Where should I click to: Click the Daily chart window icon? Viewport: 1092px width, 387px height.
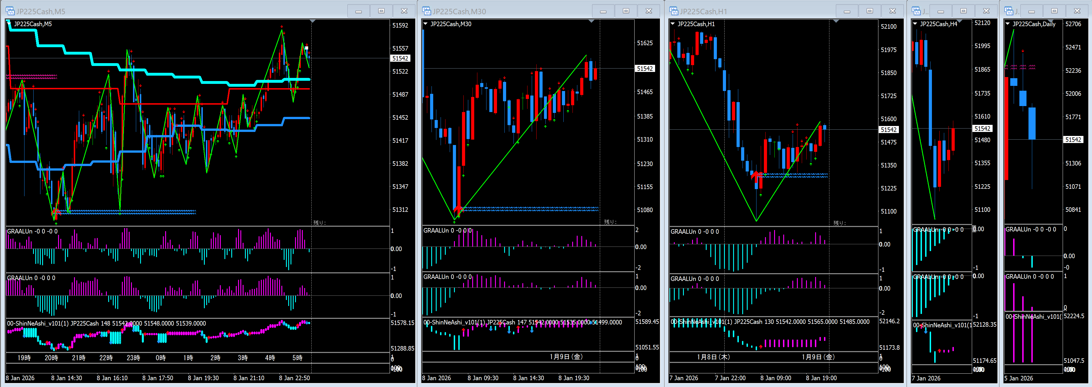(x=1009, y=11)
